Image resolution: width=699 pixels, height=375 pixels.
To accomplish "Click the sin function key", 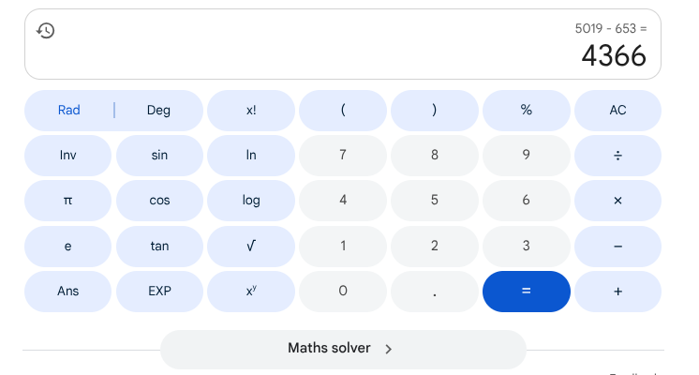I will pos(159,155).
